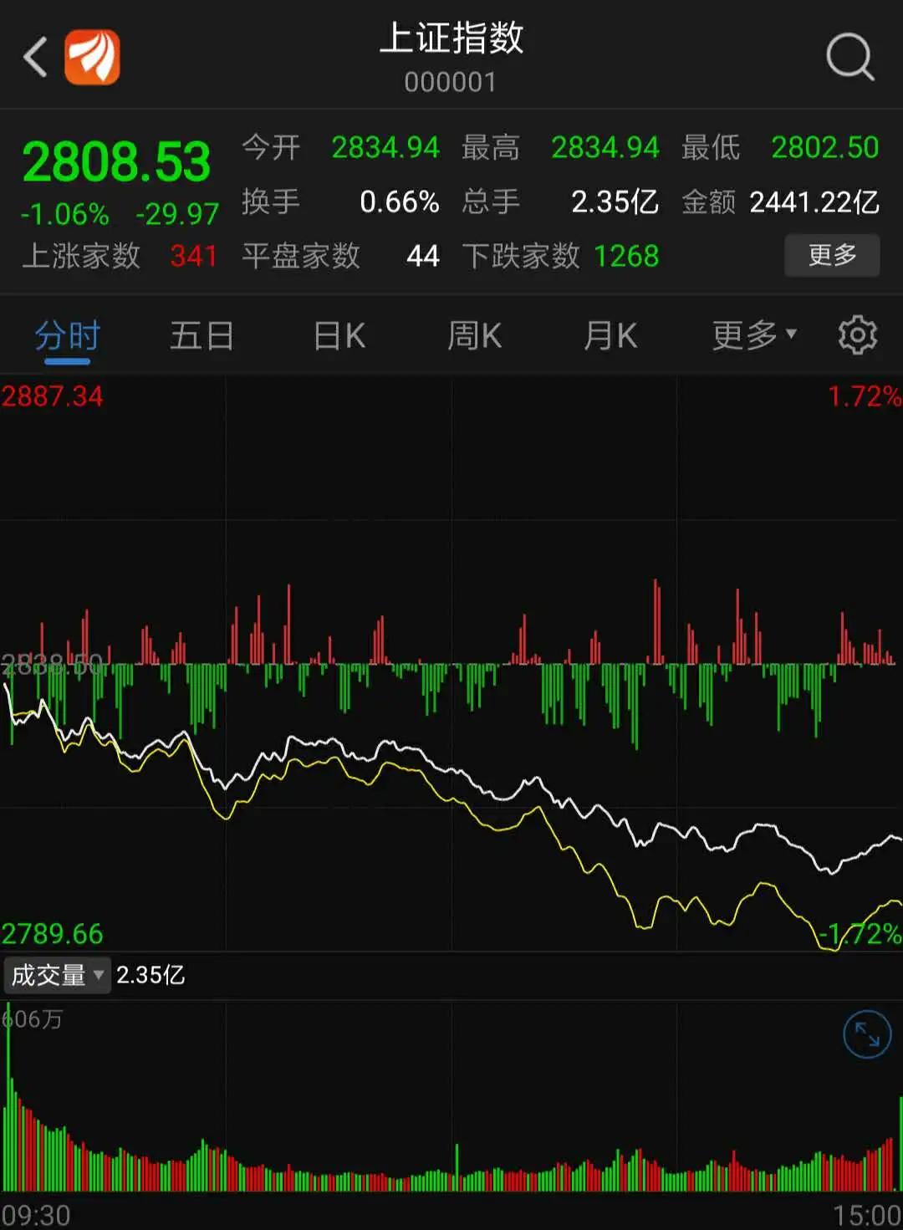
Task: Tap the 今开 opening price 2834.94
Action: pyautogui.click(x=385, y=146)
